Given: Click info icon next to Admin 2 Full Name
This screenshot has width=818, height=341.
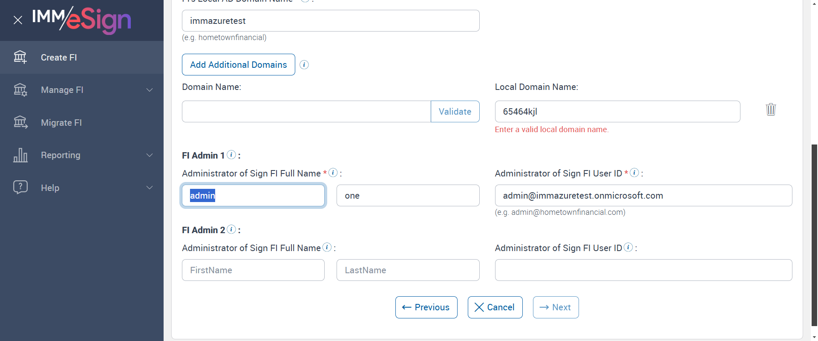Looking at the screenshot, I should coord(327,247).
